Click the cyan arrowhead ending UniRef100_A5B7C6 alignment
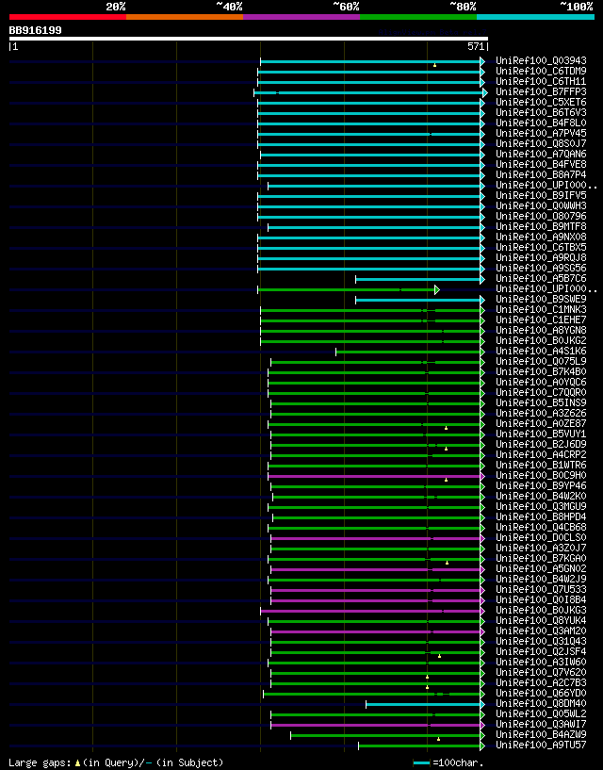Viewport: 603px width, 770px height. 482,279
